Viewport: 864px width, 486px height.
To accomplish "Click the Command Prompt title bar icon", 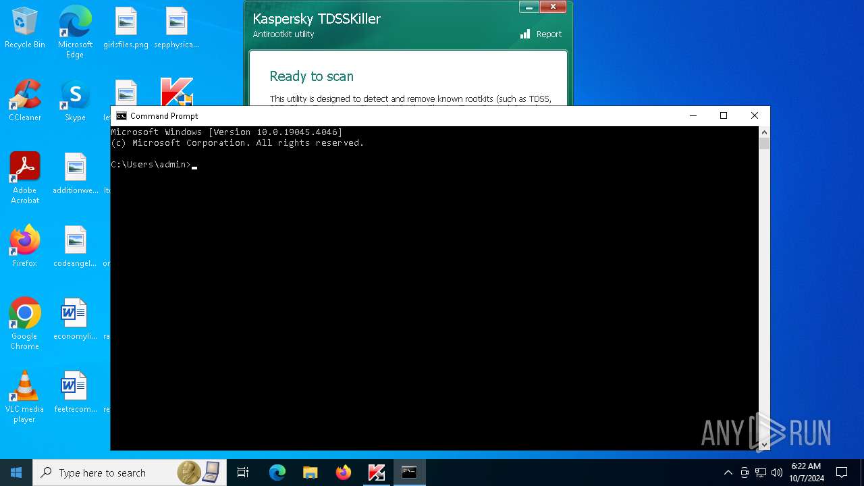I will click(x=122, y=116).
